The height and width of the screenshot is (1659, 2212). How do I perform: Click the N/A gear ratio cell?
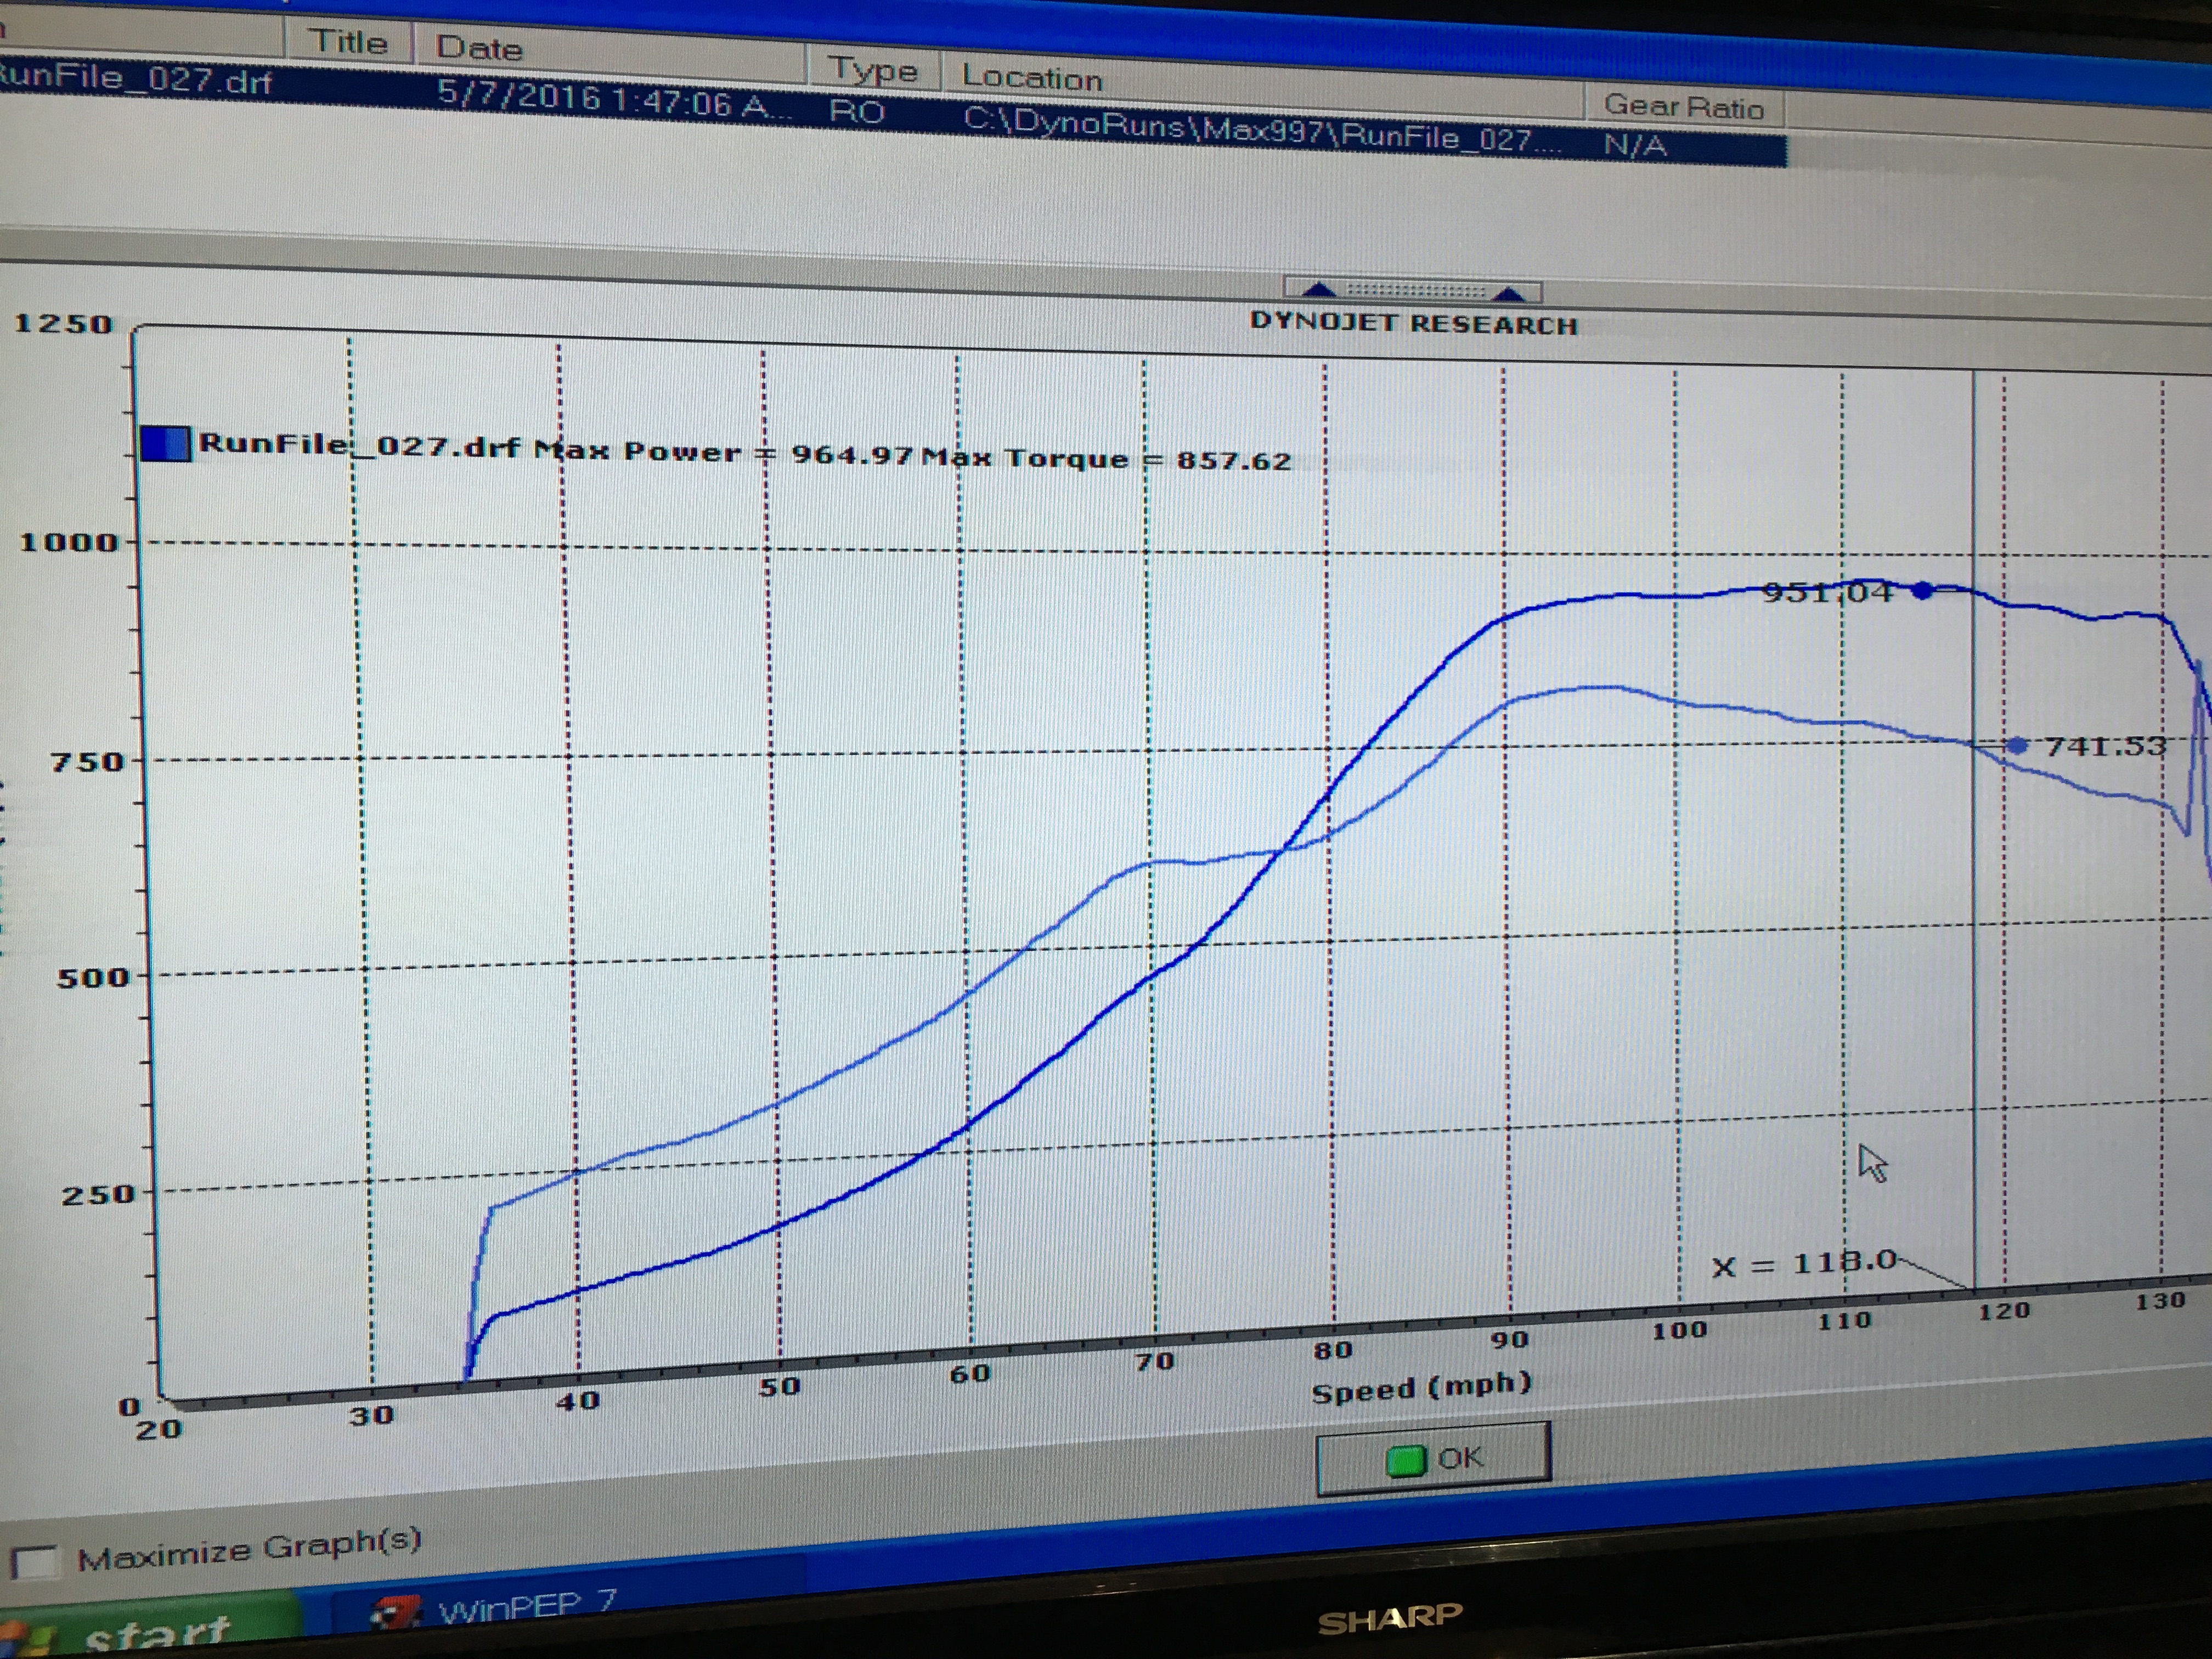click(x=1635, y=146)
